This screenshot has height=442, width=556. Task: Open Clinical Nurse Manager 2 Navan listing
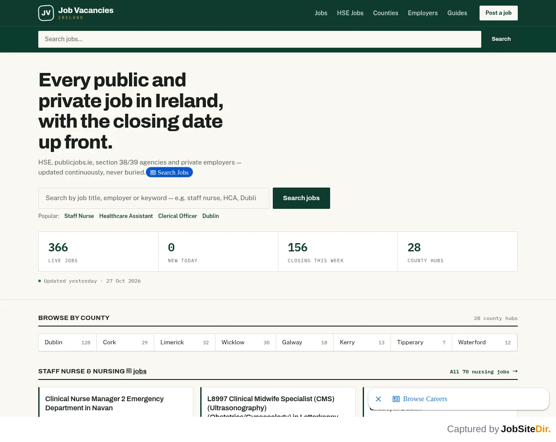104,403
